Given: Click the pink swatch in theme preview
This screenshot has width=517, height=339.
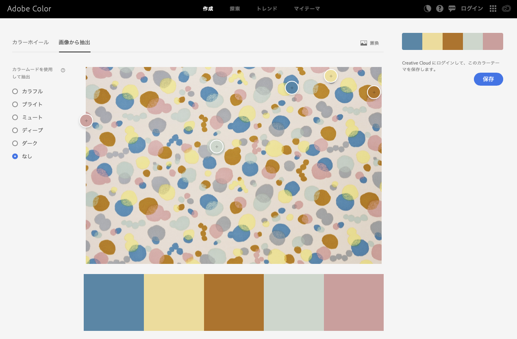Looking at the screenshot, I should 493,41.
